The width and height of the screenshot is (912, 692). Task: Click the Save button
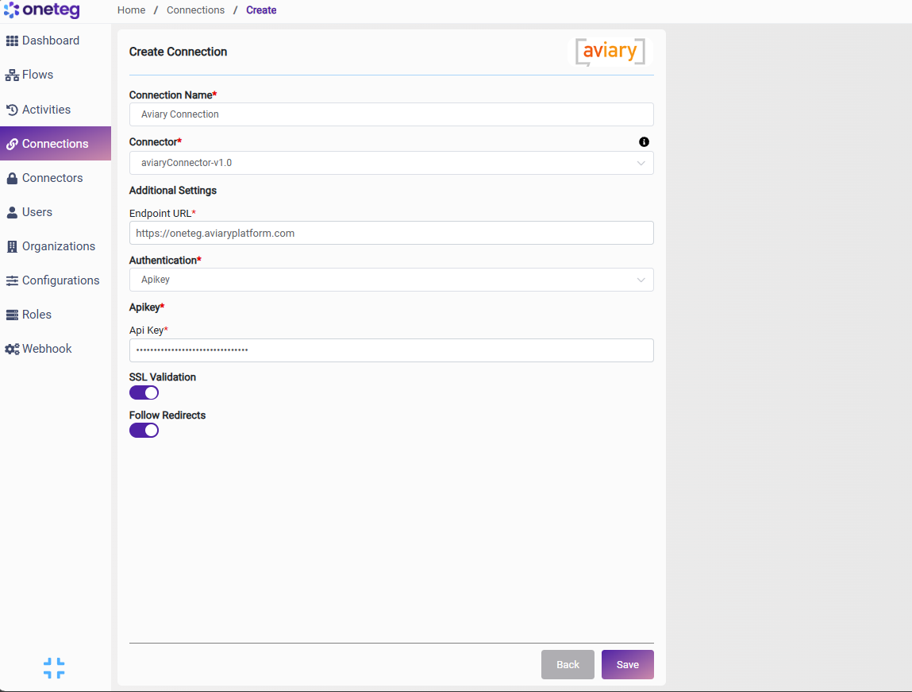click(628, 665)
